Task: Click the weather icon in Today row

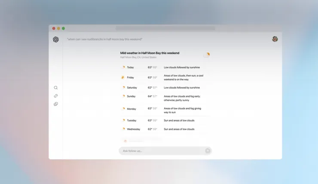Action: click(123, 67)
